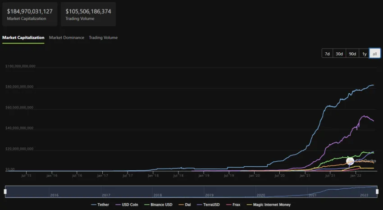Image resolution: width=383 pixels, height=210 pixels.
Task: Select the 7d time range
Action: point(327,54)
